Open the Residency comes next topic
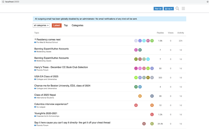 click(48, 40)
